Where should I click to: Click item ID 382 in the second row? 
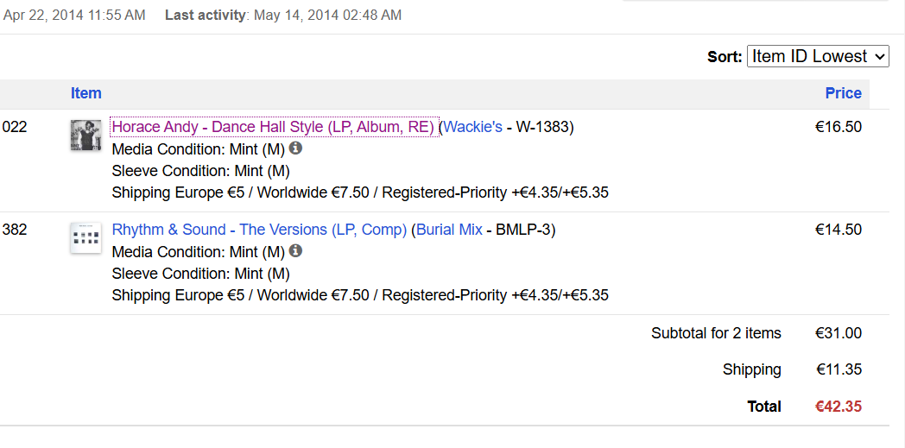[15, 230]
